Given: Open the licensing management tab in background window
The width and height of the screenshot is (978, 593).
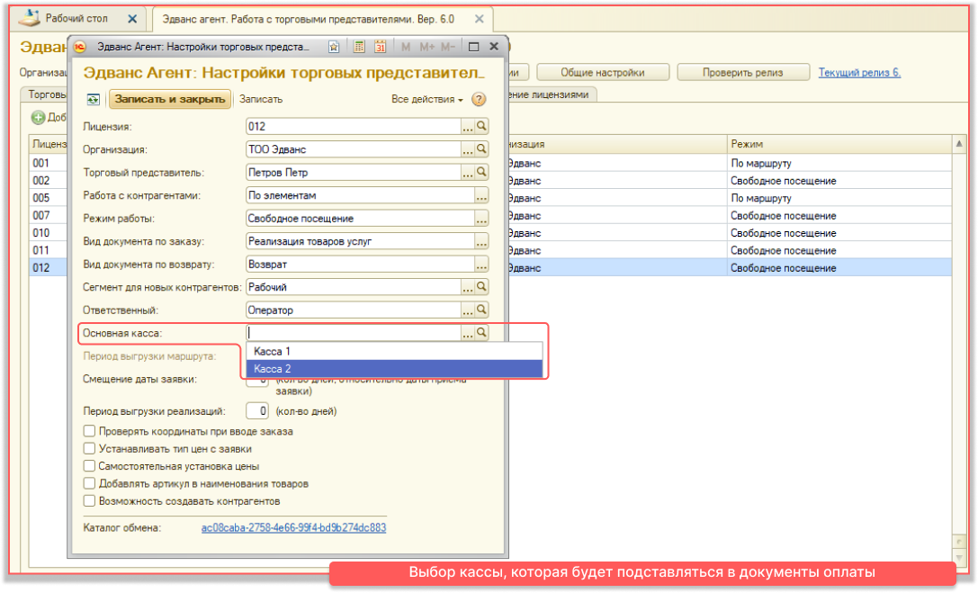Looking at the screenshot, I should [x=552, y=94].
